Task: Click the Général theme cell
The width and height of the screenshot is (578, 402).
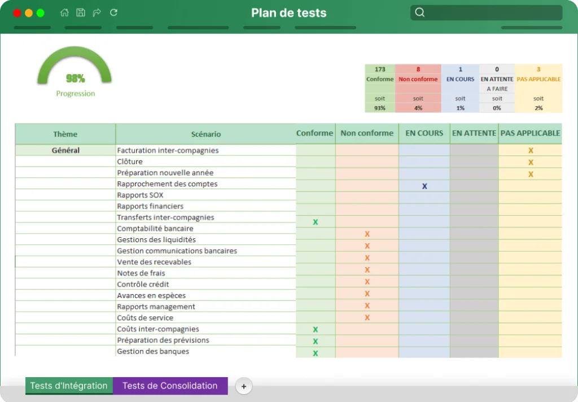Action: pyautogui.click(x=65, y=150)
